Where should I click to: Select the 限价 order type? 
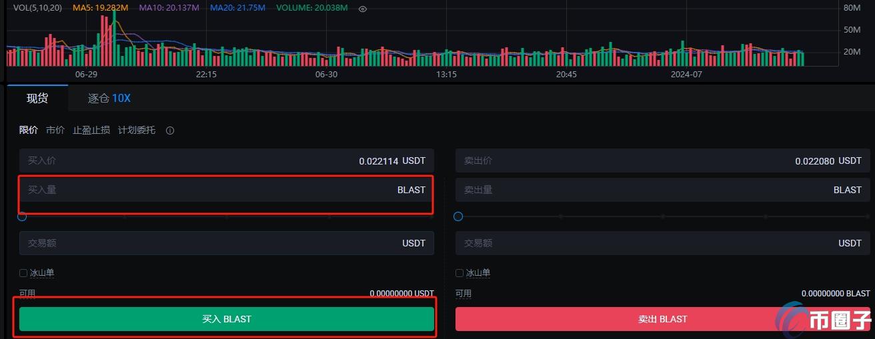click(x=29, y=130)
